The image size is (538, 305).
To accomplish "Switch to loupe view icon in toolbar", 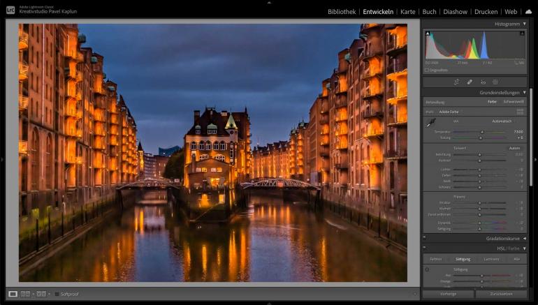I will [x=13, y=294].
